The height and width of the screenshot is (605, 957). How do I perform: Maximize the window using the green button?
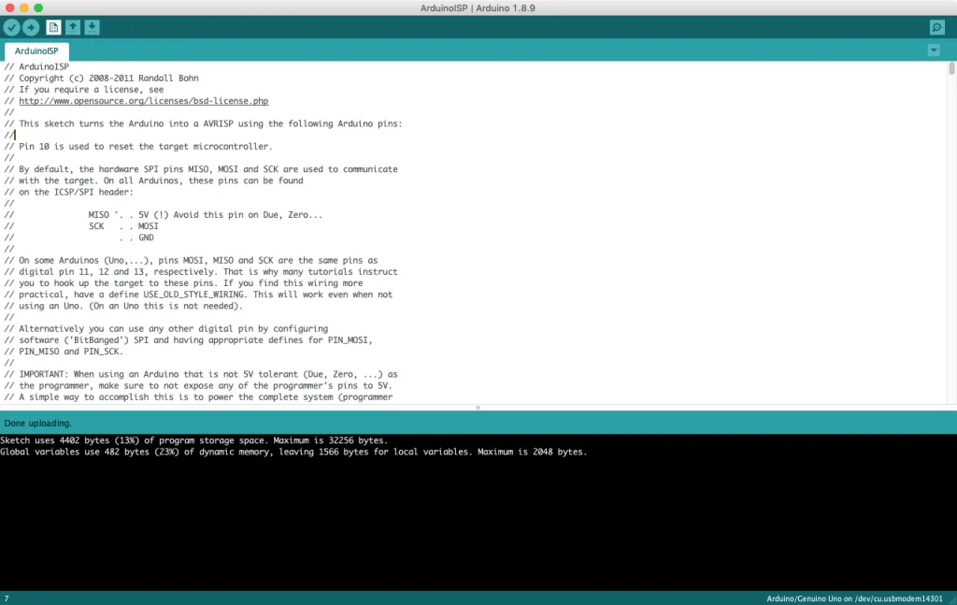(38, 7)
